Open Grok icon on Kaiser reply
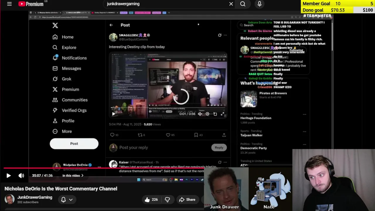Image resolution: width=375 pixels, height=211 pixels. 220,162
